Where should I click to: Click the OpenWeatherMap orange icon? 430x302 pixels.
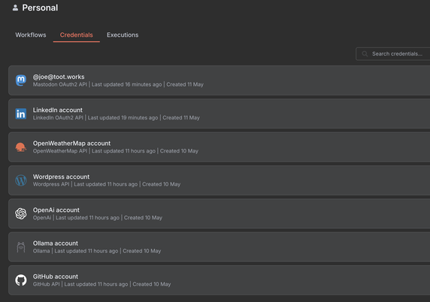click(21, 147)
